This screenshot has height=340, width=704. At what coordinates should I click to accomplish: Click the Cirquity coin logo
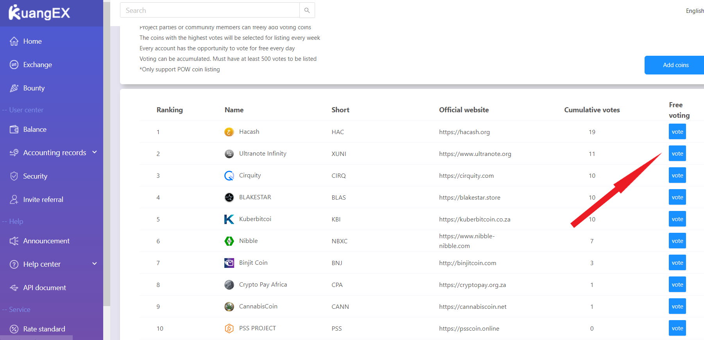click(x=229, y=175)
